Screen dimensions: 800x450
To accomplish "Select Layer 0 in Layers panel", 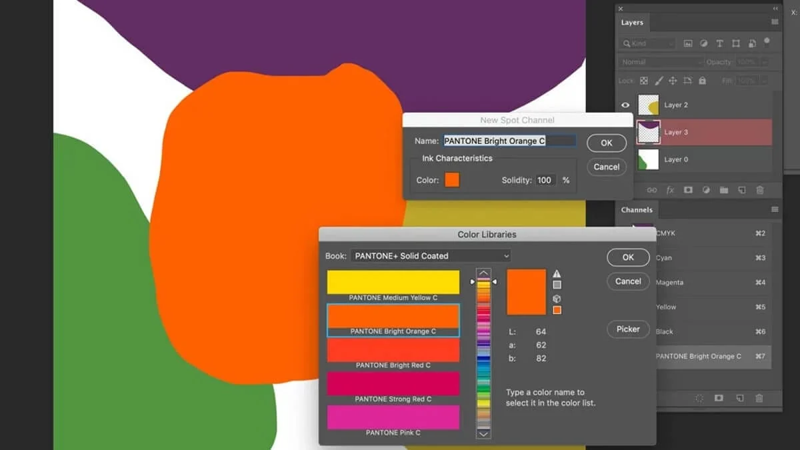I will tap(696, 159).
